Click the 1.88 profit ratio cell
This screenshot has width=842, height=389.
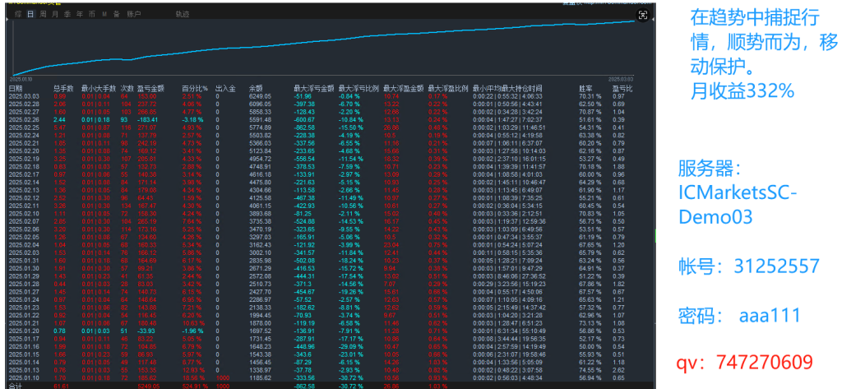pyautogui.click(x=619, y=167)
